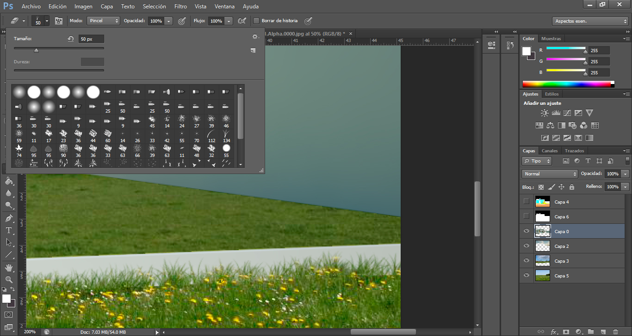This screenshot has height=336, width=632.
Task: Open the Modo dropdown in options bar
Action: coord(103,21)
